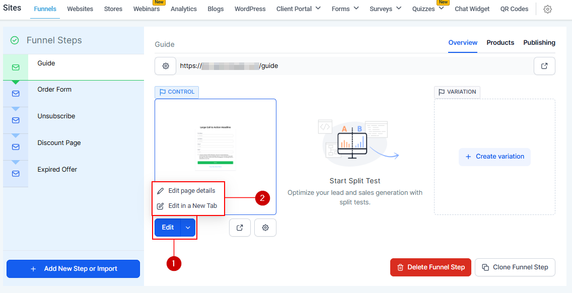Screen dimensions: 572x293
Task: Click Clone Funnel Step button
Action: (x=515, y=267)
